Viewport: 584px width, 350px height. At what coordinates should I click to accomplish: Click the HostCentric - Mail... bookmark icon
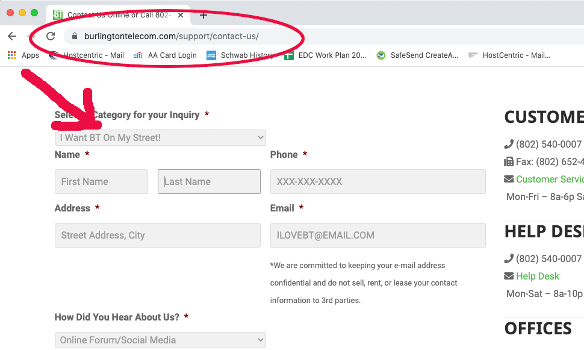[473, 55]
